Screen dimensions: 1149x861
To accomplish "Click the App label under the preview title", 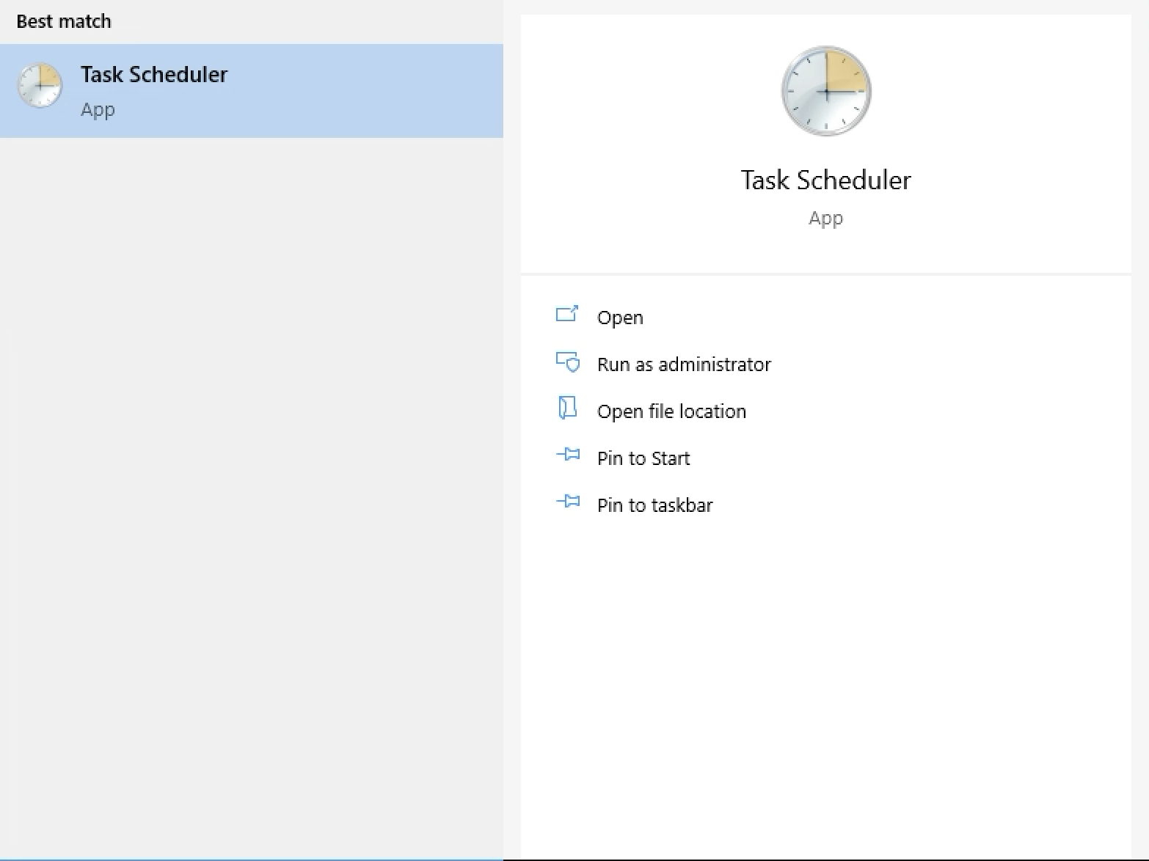I will coord(826,219).
